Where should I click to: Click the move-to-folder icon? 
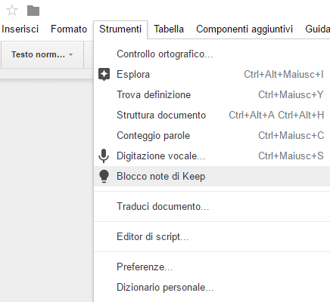(x=33, y=11)
